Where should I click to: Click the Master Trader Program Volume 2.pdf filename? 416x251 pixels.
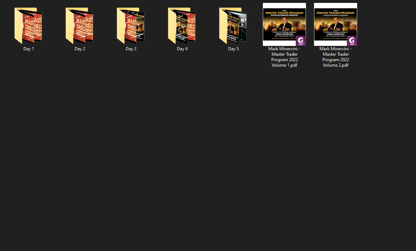click(336, 57)
